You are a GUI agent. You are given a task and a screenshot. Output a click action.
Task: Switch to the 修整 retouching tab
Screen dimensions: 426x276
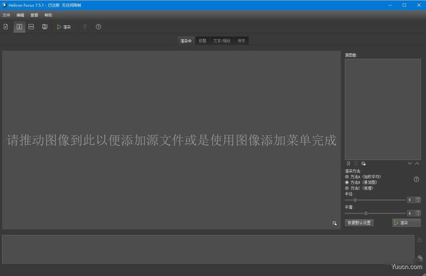point(202,41)
